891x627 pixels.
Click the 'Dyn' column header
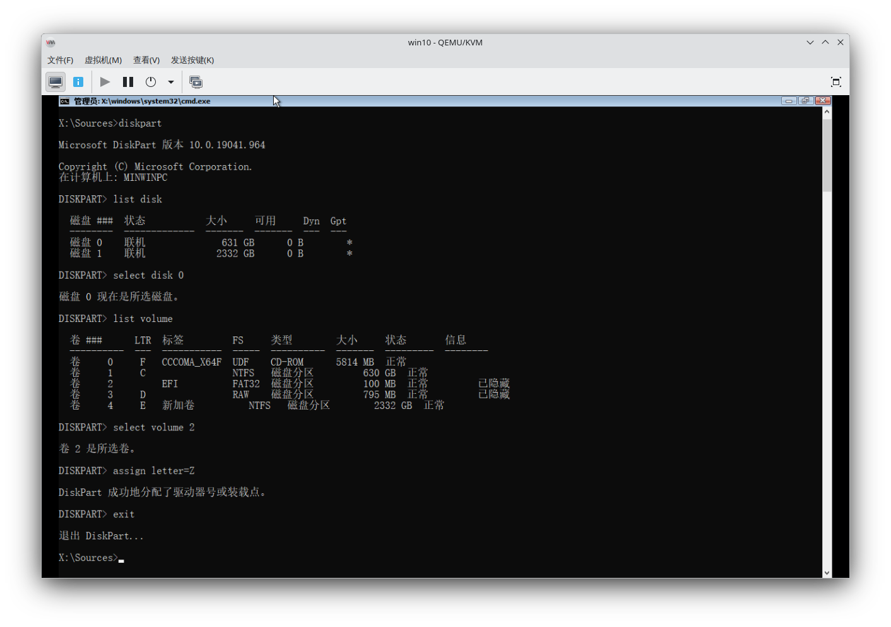(311, 221)
